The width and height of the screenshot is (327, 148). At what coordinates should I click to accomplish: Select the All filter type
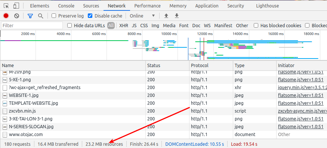[x=111, y=26]
